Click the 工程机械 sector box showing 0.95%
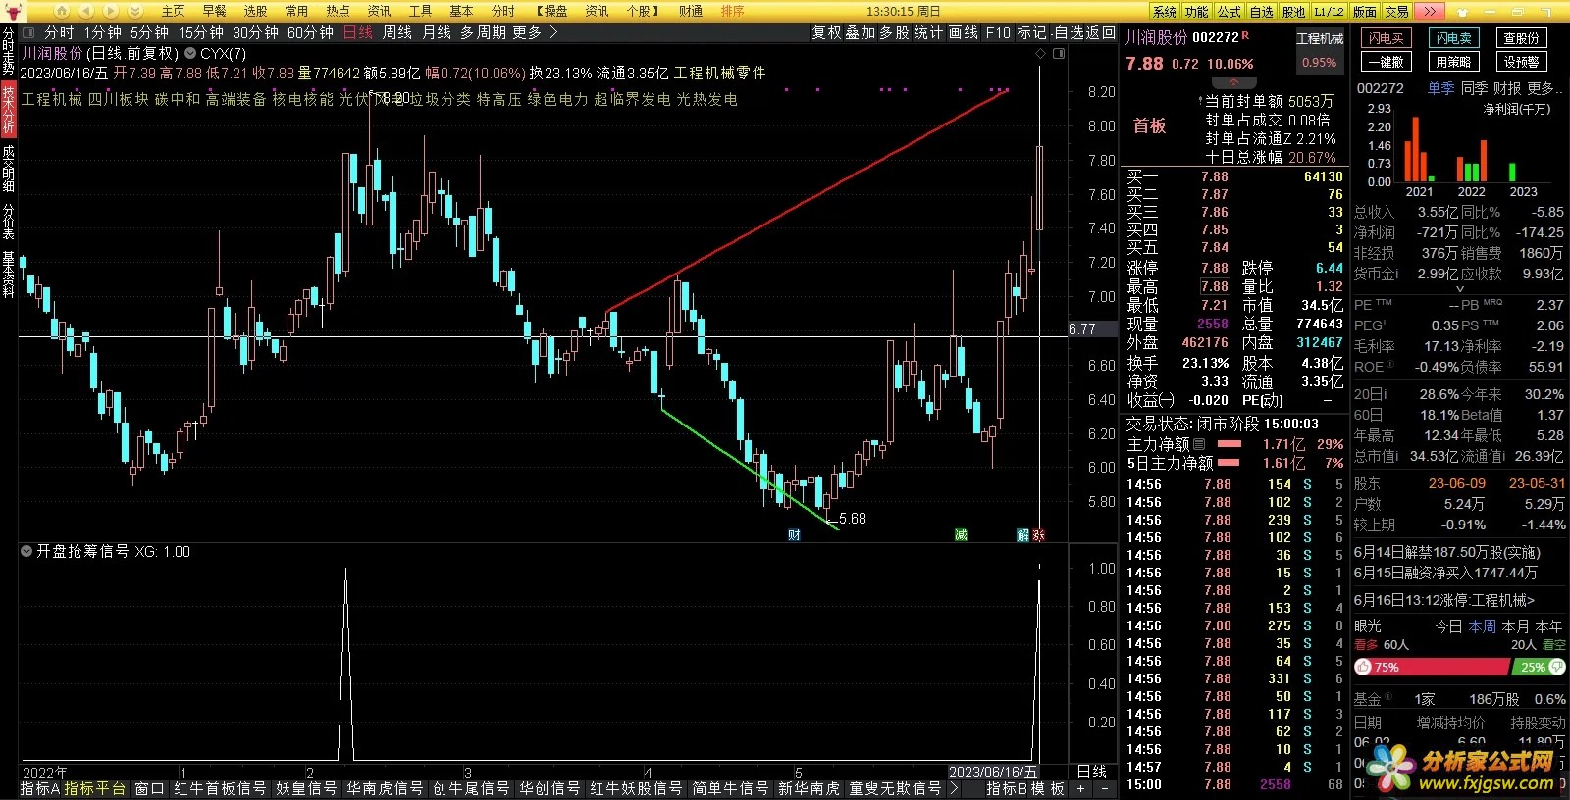The height and width of the screenshot is (800, 1570). click(1320, 50)
